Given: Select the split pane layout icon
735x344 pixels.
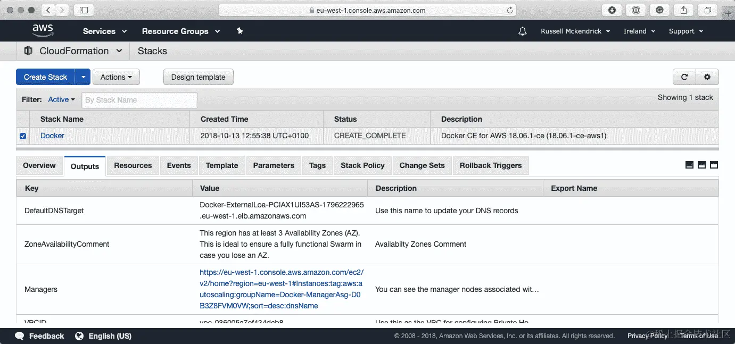Looking at the screenshot, I should tap(701, 165).
